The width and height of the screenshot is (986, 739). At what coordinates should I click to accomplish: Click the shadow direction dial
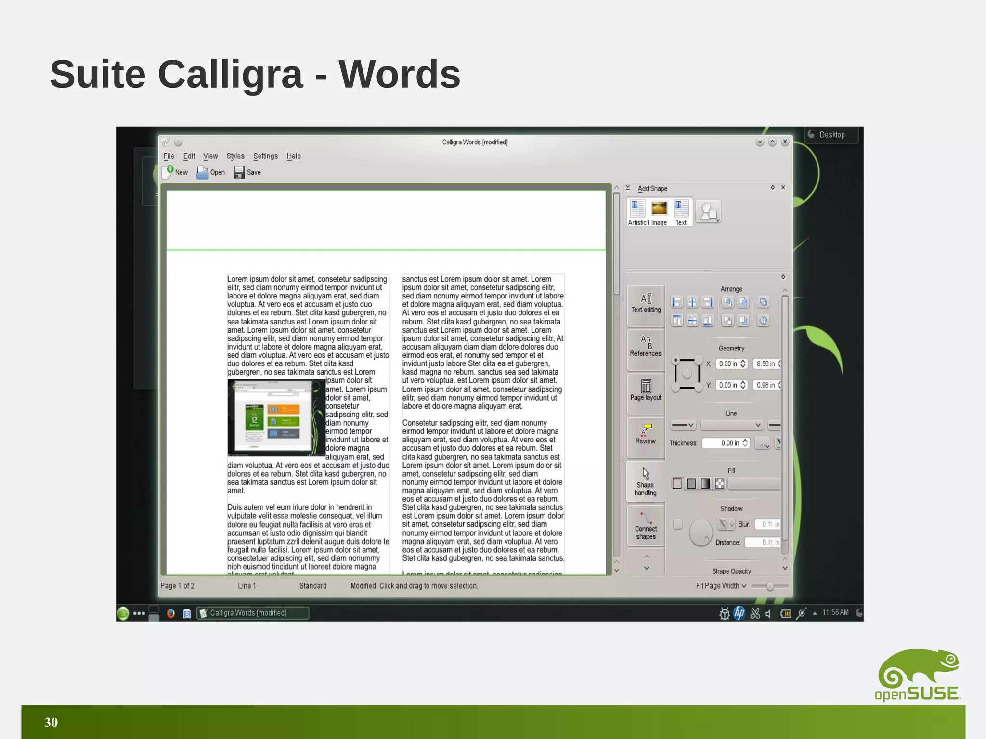(x=701, y=533)
